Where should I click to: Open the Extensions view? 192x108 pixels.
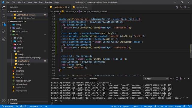coord(4,39)
